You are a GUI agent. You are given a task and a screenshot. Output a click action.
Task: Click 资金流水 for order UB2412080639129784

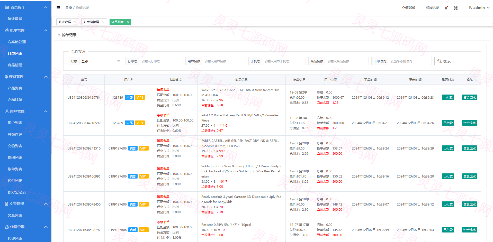pos(469,98)
